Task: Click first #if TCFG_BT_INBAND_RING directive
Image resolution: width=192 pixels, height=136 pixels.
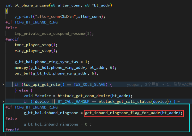Action: [32, 22]
